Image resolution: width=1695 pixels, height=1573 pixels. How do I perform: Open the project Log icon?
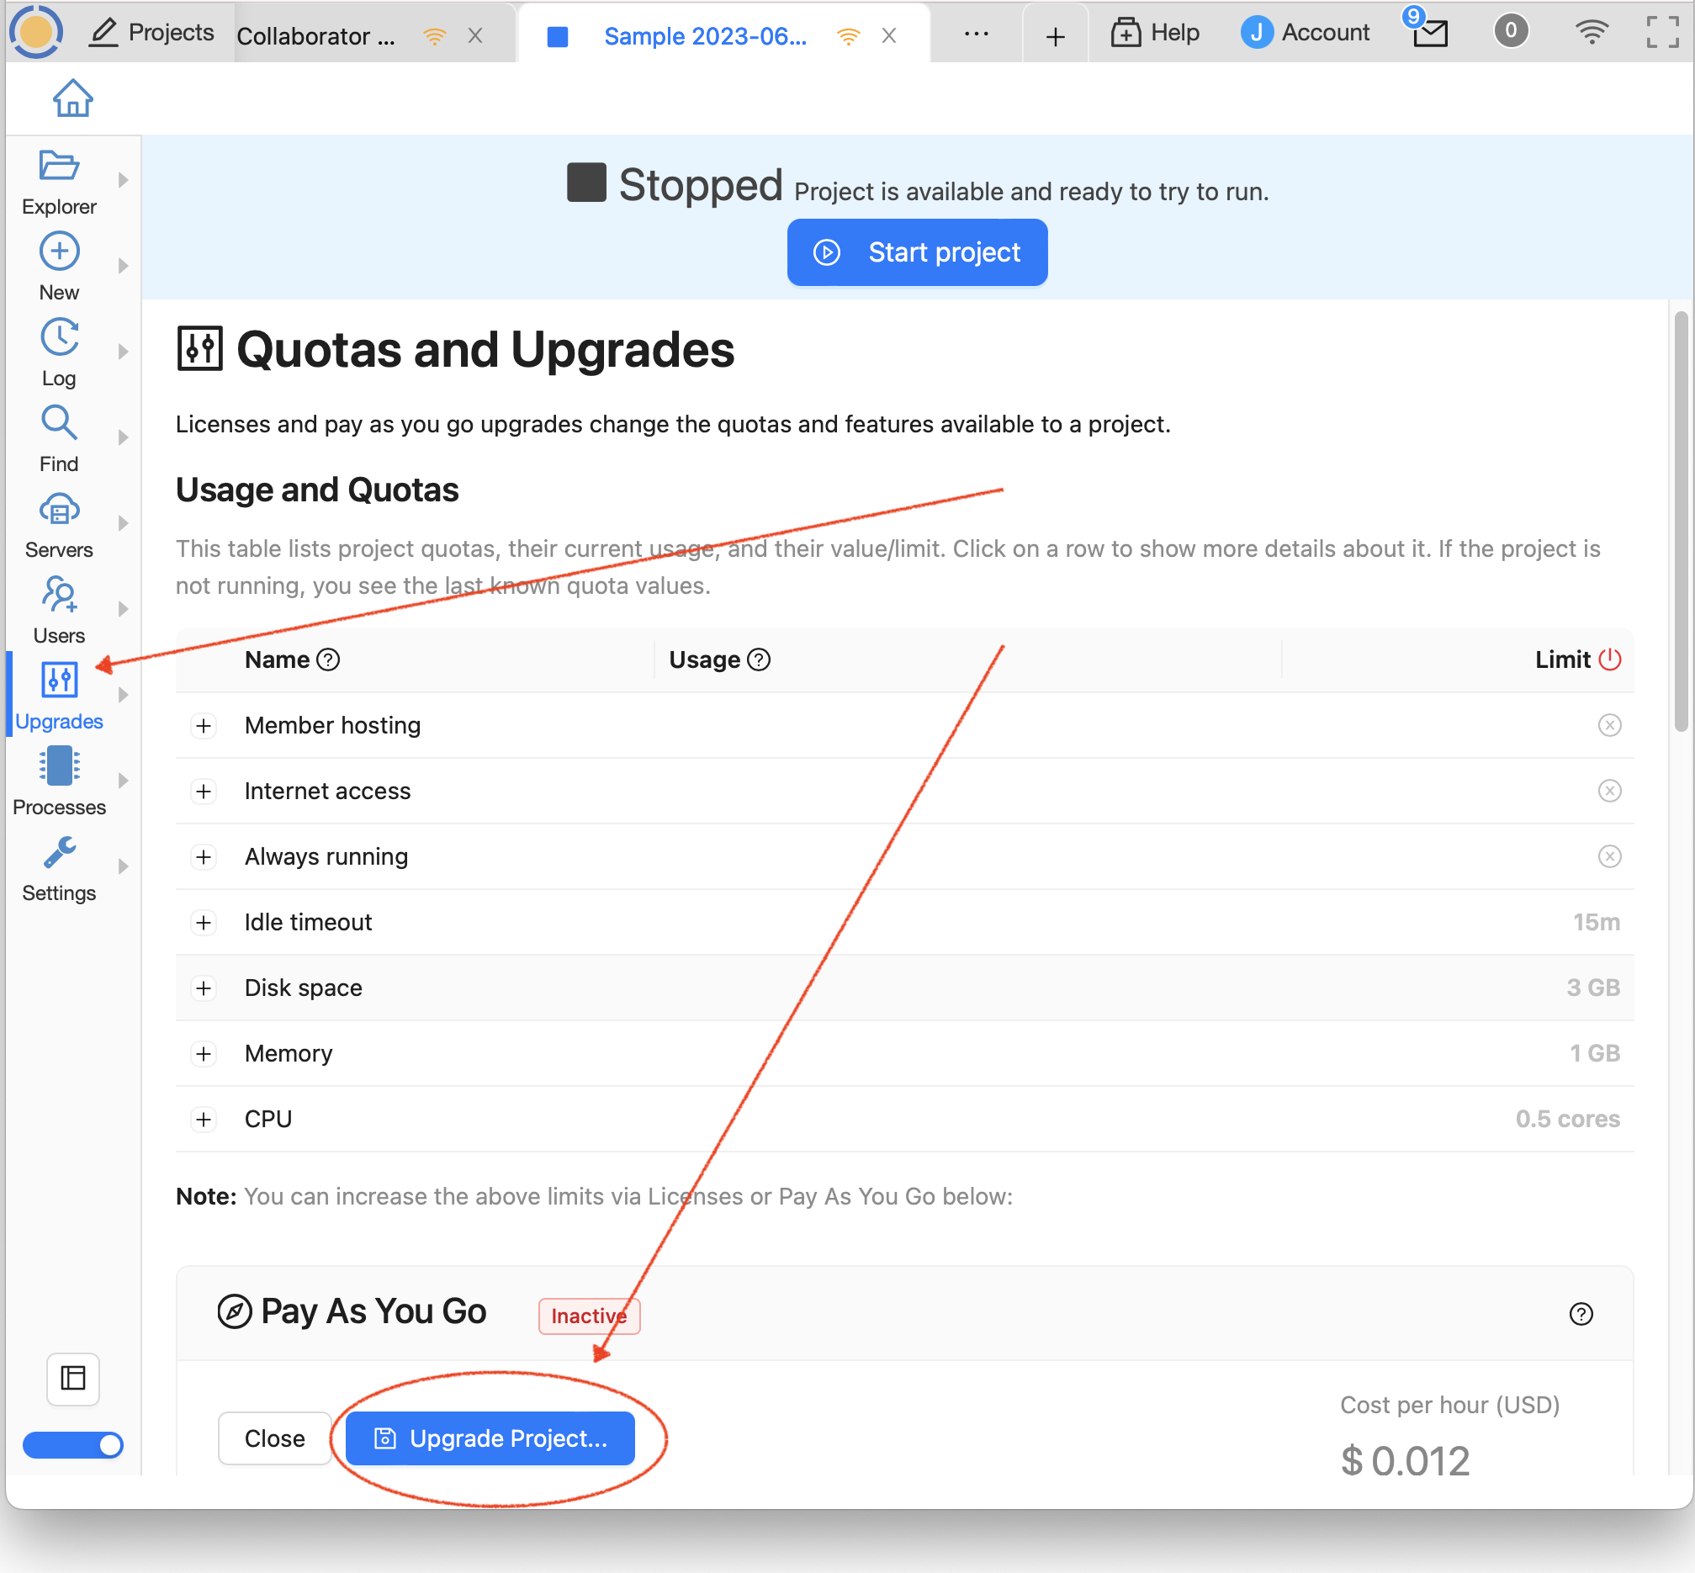[x=59, y=338]
